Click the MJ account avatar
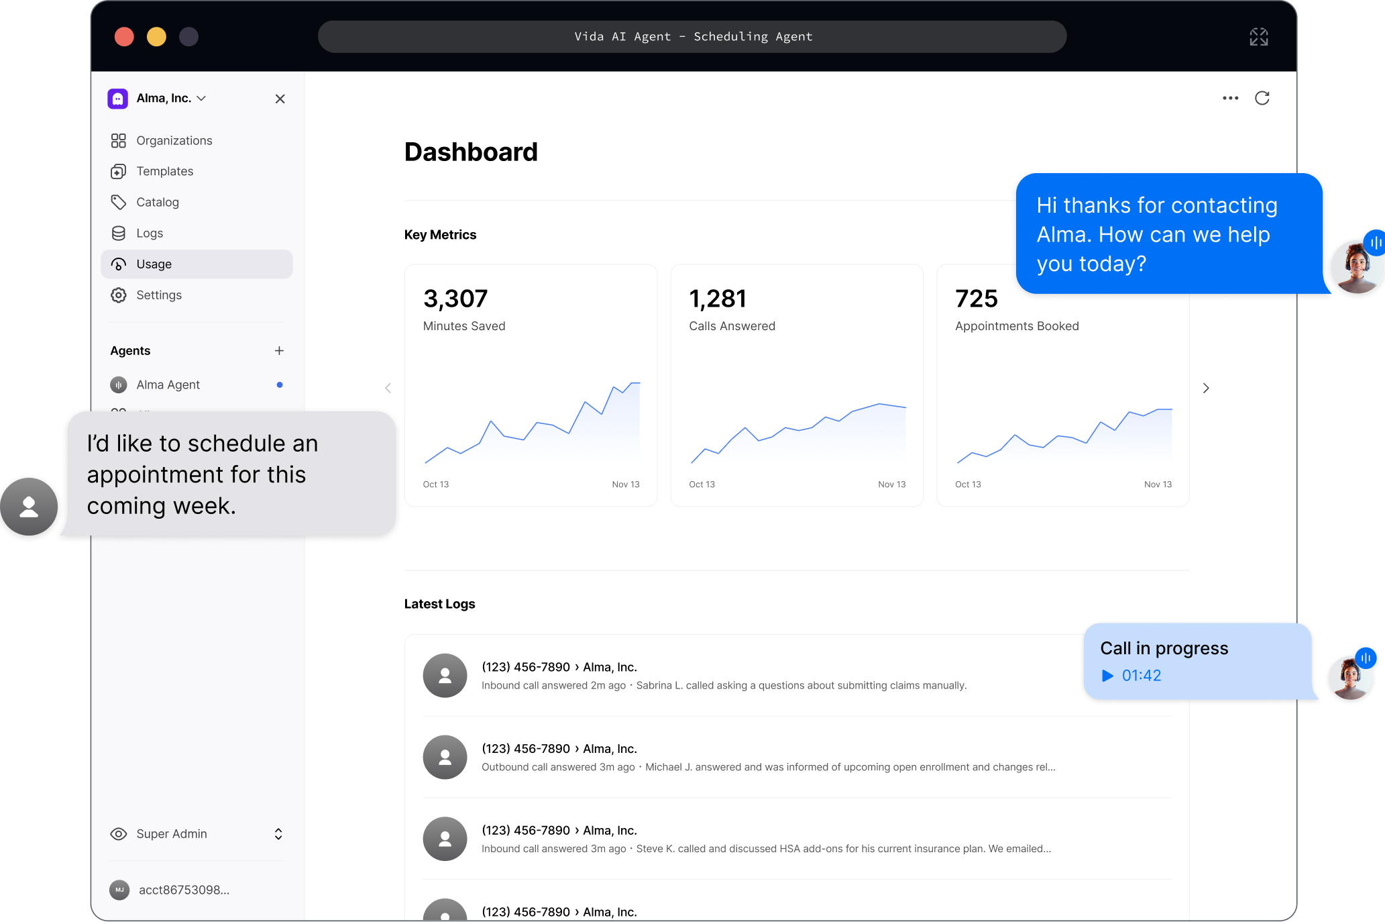This screenshot has height=922, width=1385. click(x=119, y=890)
